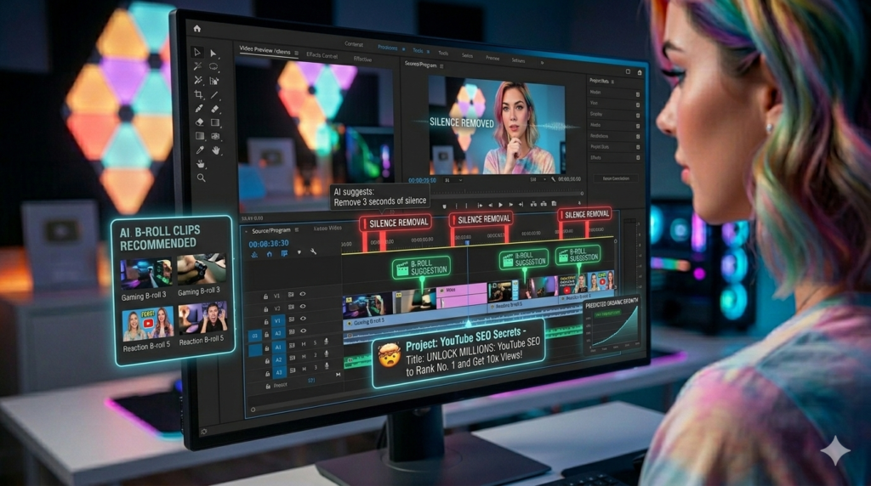Click the Project YouTube SEO Secrets title card
The image size is (871, 486).
coord(458,353)
